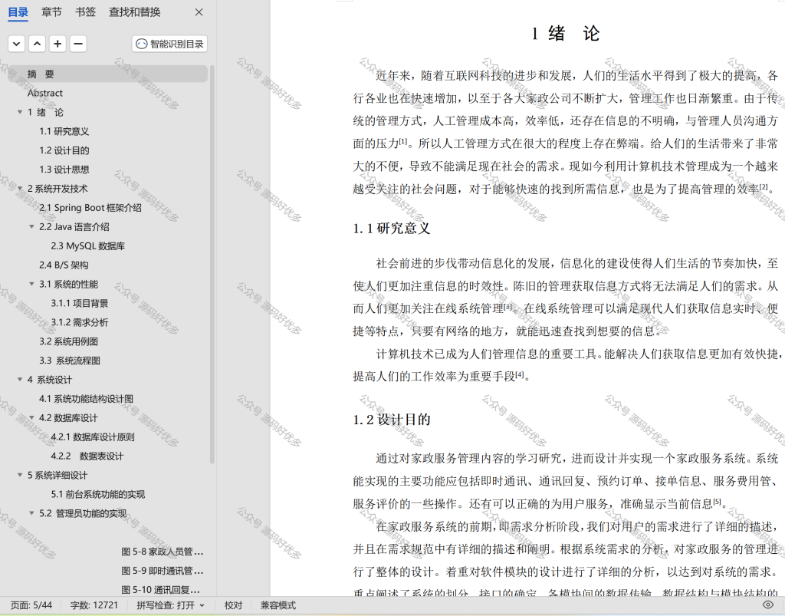Image resolution: width=785 pixels, height=616 pixels.
Task: Collapse the 2 系统开发技术 outline node
Action: tap(20, 188)
